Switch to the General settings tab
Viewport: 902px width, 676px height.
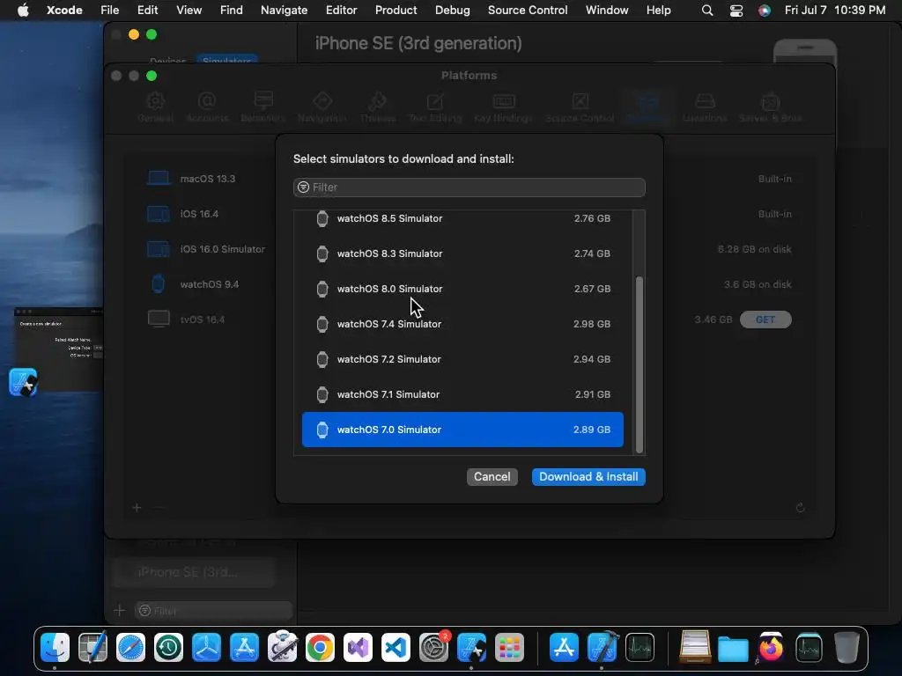[155, 107]
